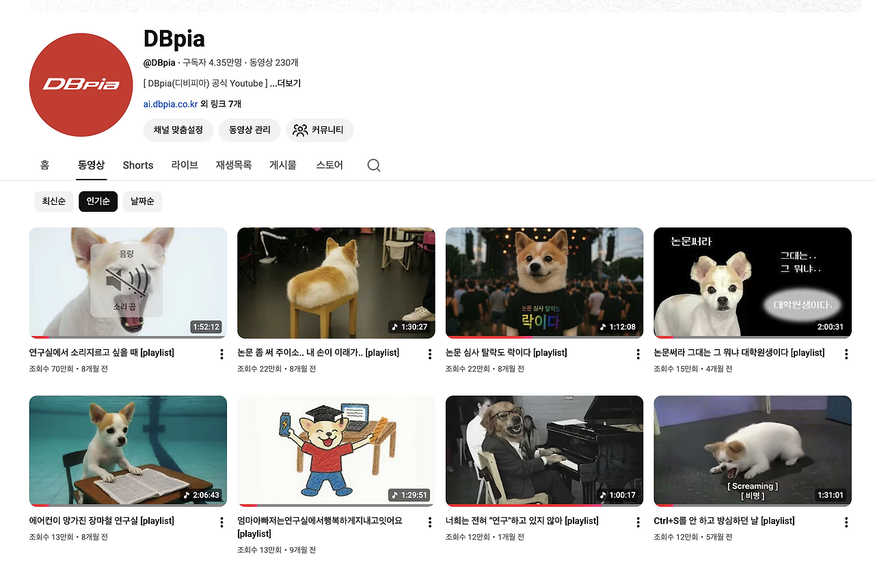Screen dimensions: 875x569
Task: Open video title 연구실에서 소리지르고 싶을 때 [playlist]
Action: tap(101, 353)
